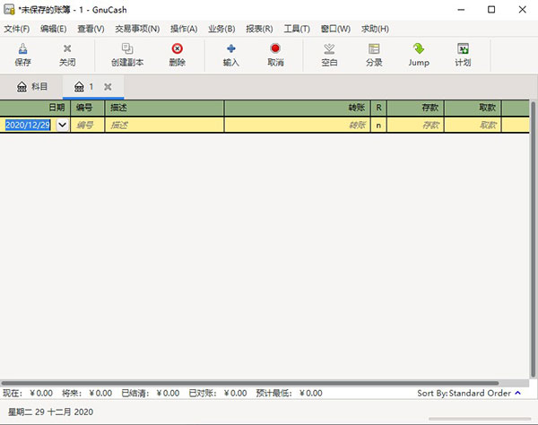Screen dimensions: 538x425
Task: Open the 报表(R) menu
Action: [x=259, y=29]
